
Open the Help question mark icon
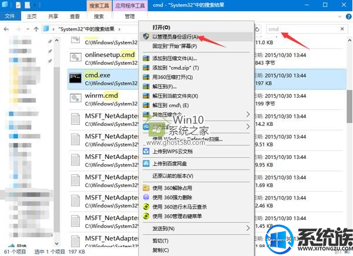tap(348, 16)
